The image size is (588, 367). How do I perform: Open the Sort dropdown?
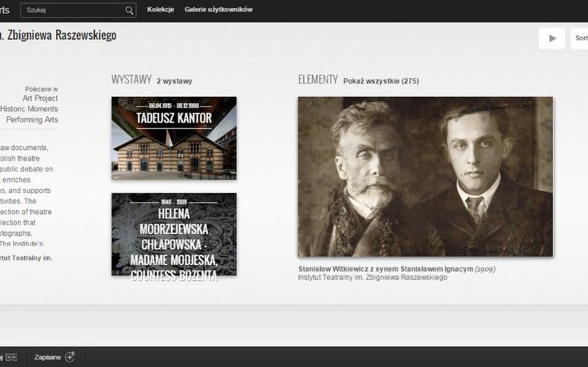tap(581, 38)
